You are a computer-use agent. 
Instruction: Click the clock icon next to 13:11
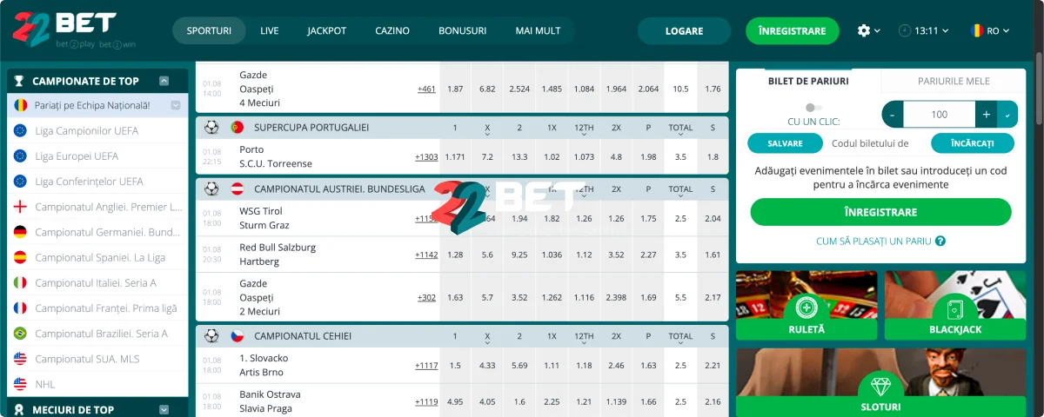point(905,30)
